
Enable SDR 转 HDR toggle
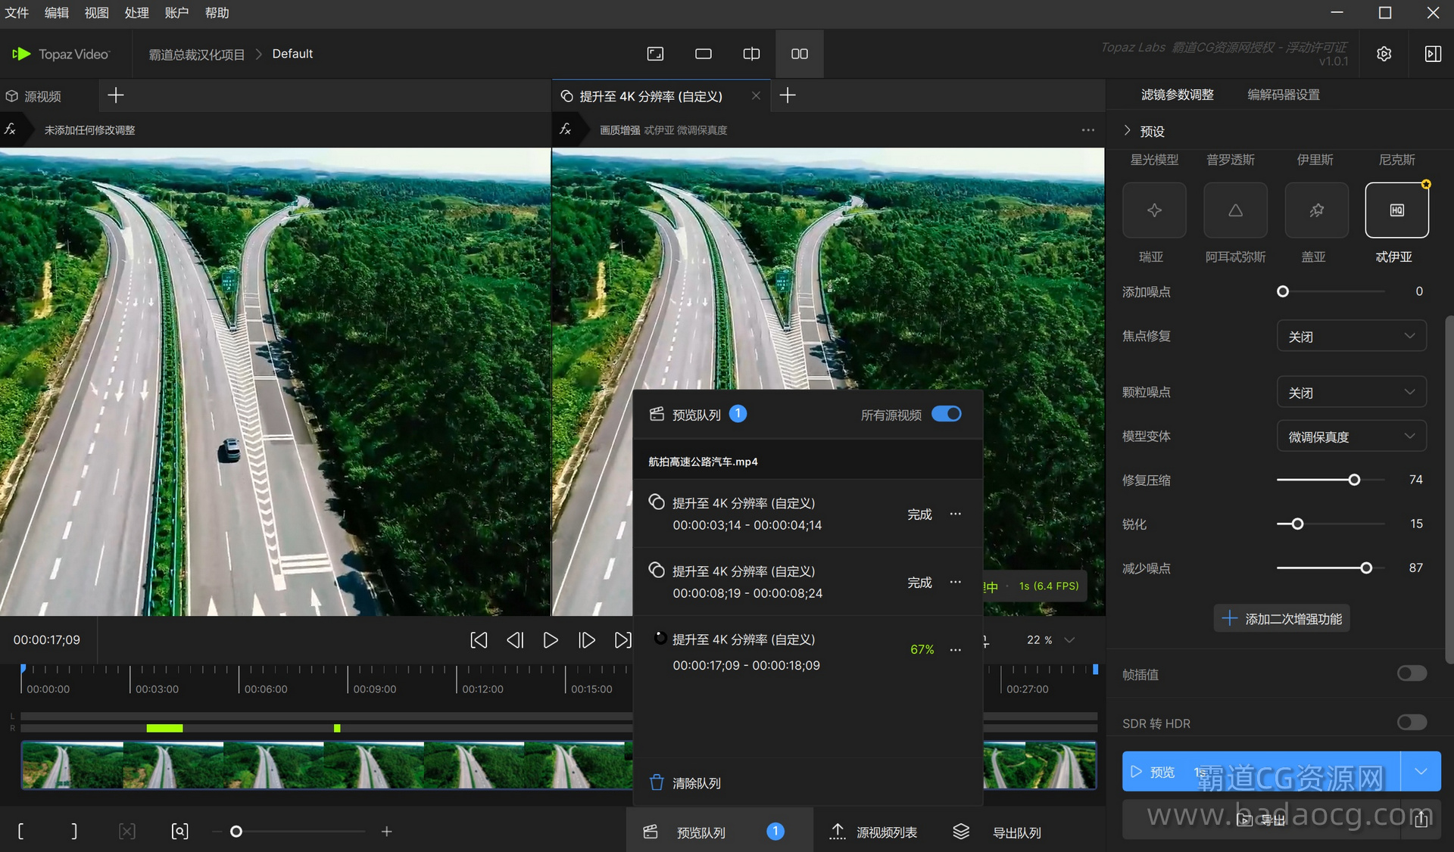click(x=1412, y=723)
